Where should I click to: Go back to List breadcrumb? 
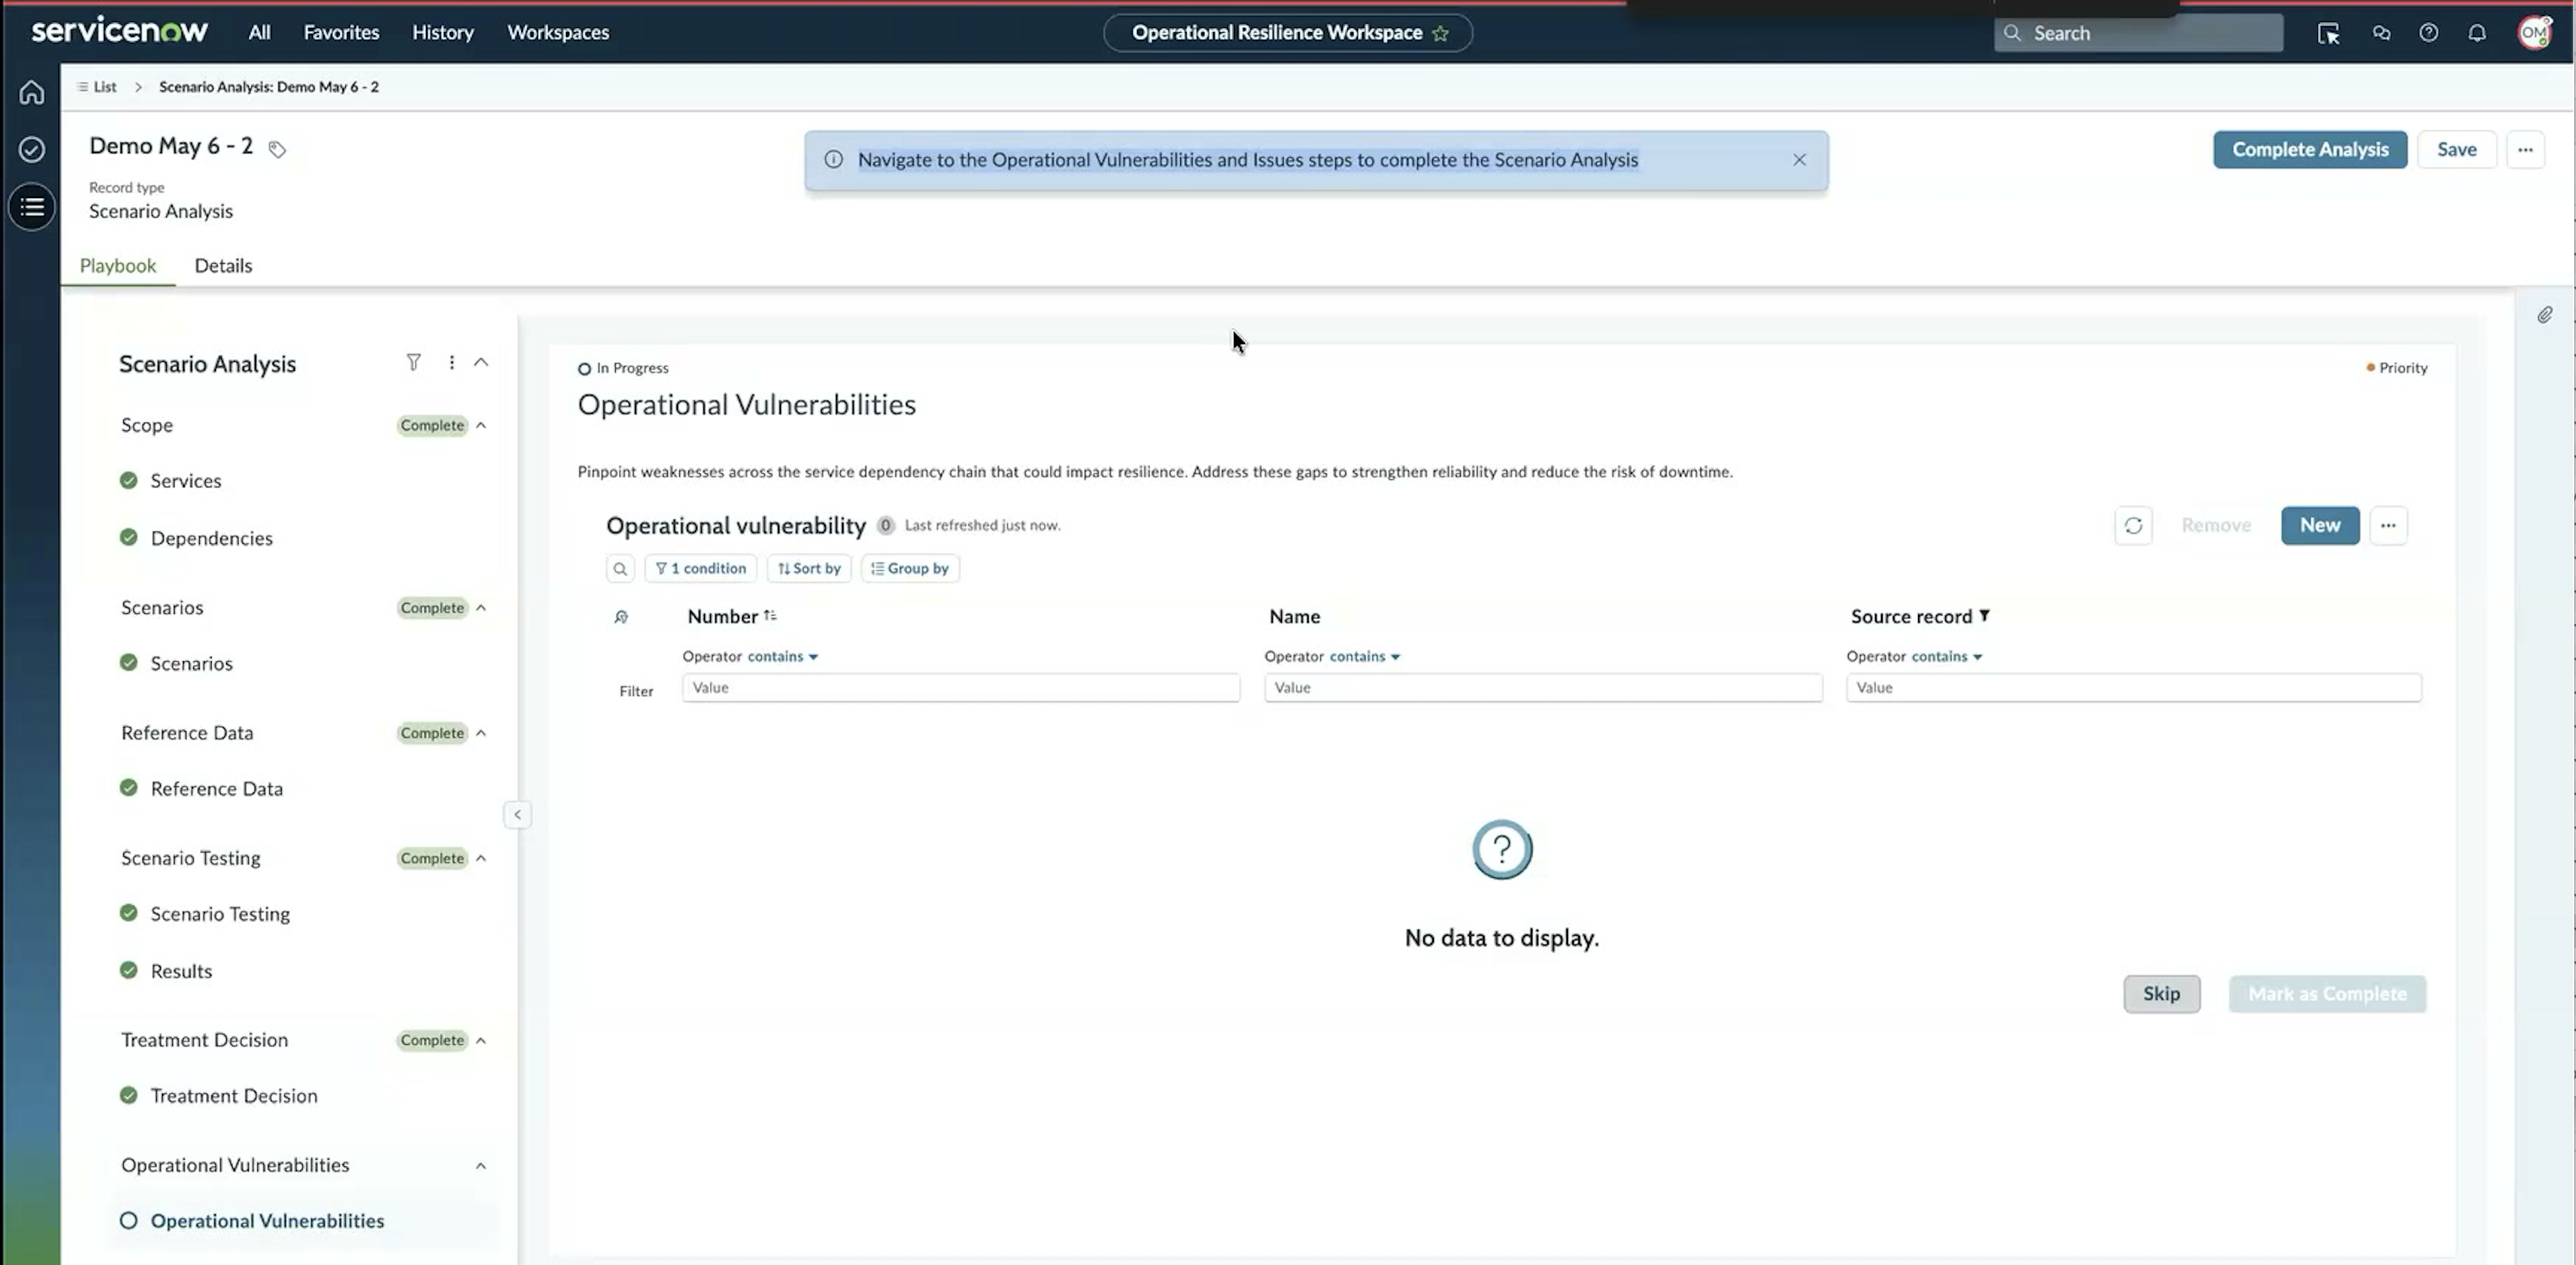tap(97, 87)
